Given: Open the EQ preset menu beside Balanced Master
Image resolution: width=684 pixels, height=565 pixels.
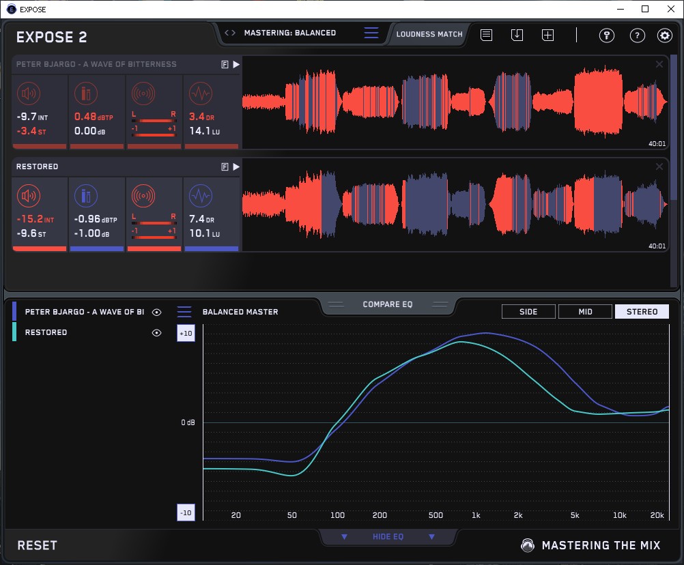Looking at the screenshot, I should (x=184, y=312).
